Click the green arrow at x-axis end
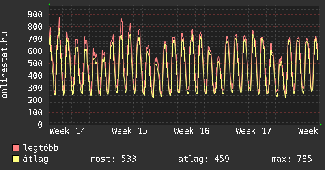The width and height of the screenshot is (325, 170). [x=321, y=124]
